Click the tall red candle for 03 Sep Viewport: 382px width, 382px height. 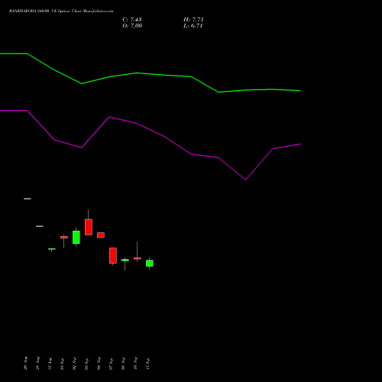pyautogui.click(x=89, y=227)
